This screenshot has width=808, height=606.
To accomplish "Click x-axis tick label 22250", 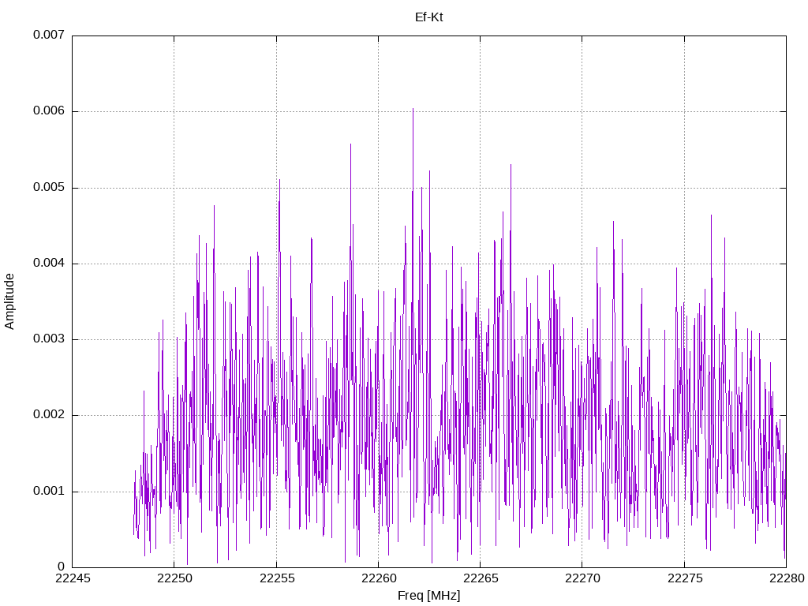I will pos(174,578).
